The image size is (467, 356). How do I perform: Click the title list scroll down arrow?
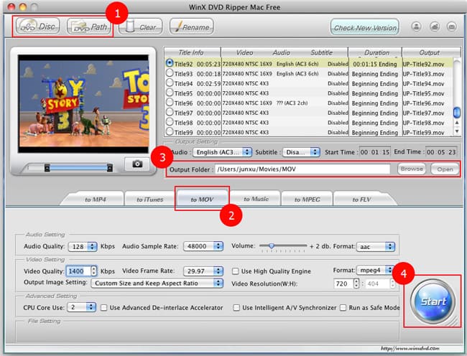pyautogui.click(x=457, y=131)
